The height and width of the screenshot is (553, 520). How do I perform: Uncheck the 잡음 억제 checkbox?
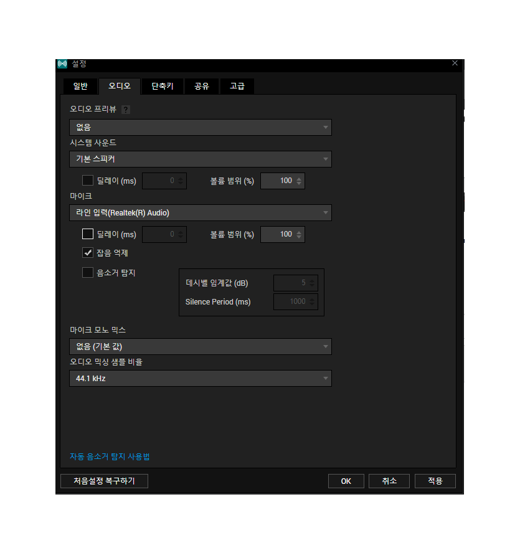(87, 252)
